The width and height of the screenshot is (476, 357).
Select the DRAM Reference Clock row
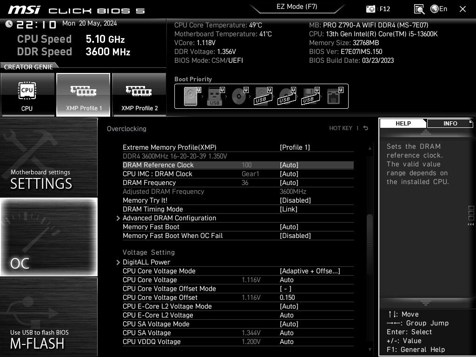(x=238, y=165)
